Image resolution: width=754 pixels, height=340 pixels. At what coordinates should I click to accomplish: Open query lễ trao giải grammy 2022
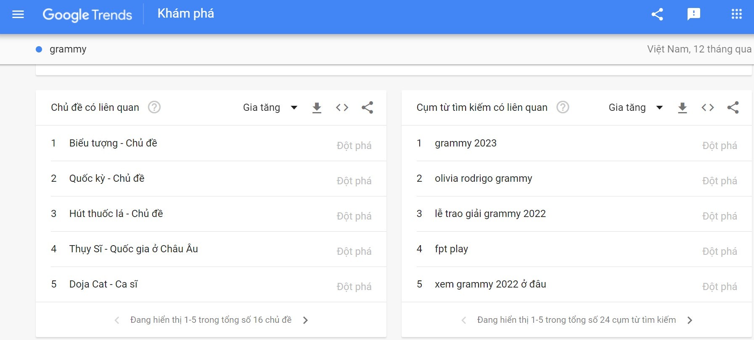[490, 214]
